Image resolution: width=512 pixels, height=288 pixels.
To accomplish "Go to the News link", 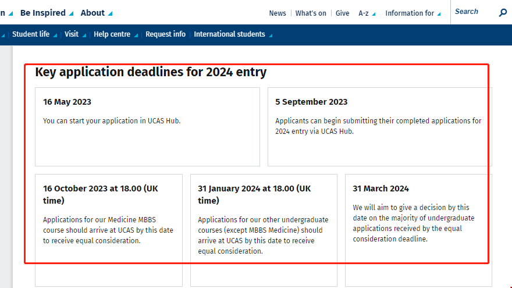I will [278, 13].
